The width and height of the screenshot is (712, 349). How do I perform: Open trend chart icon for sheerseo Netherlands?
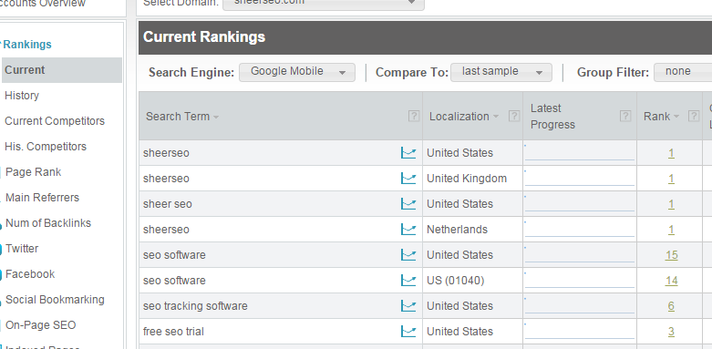coord(408,230)
